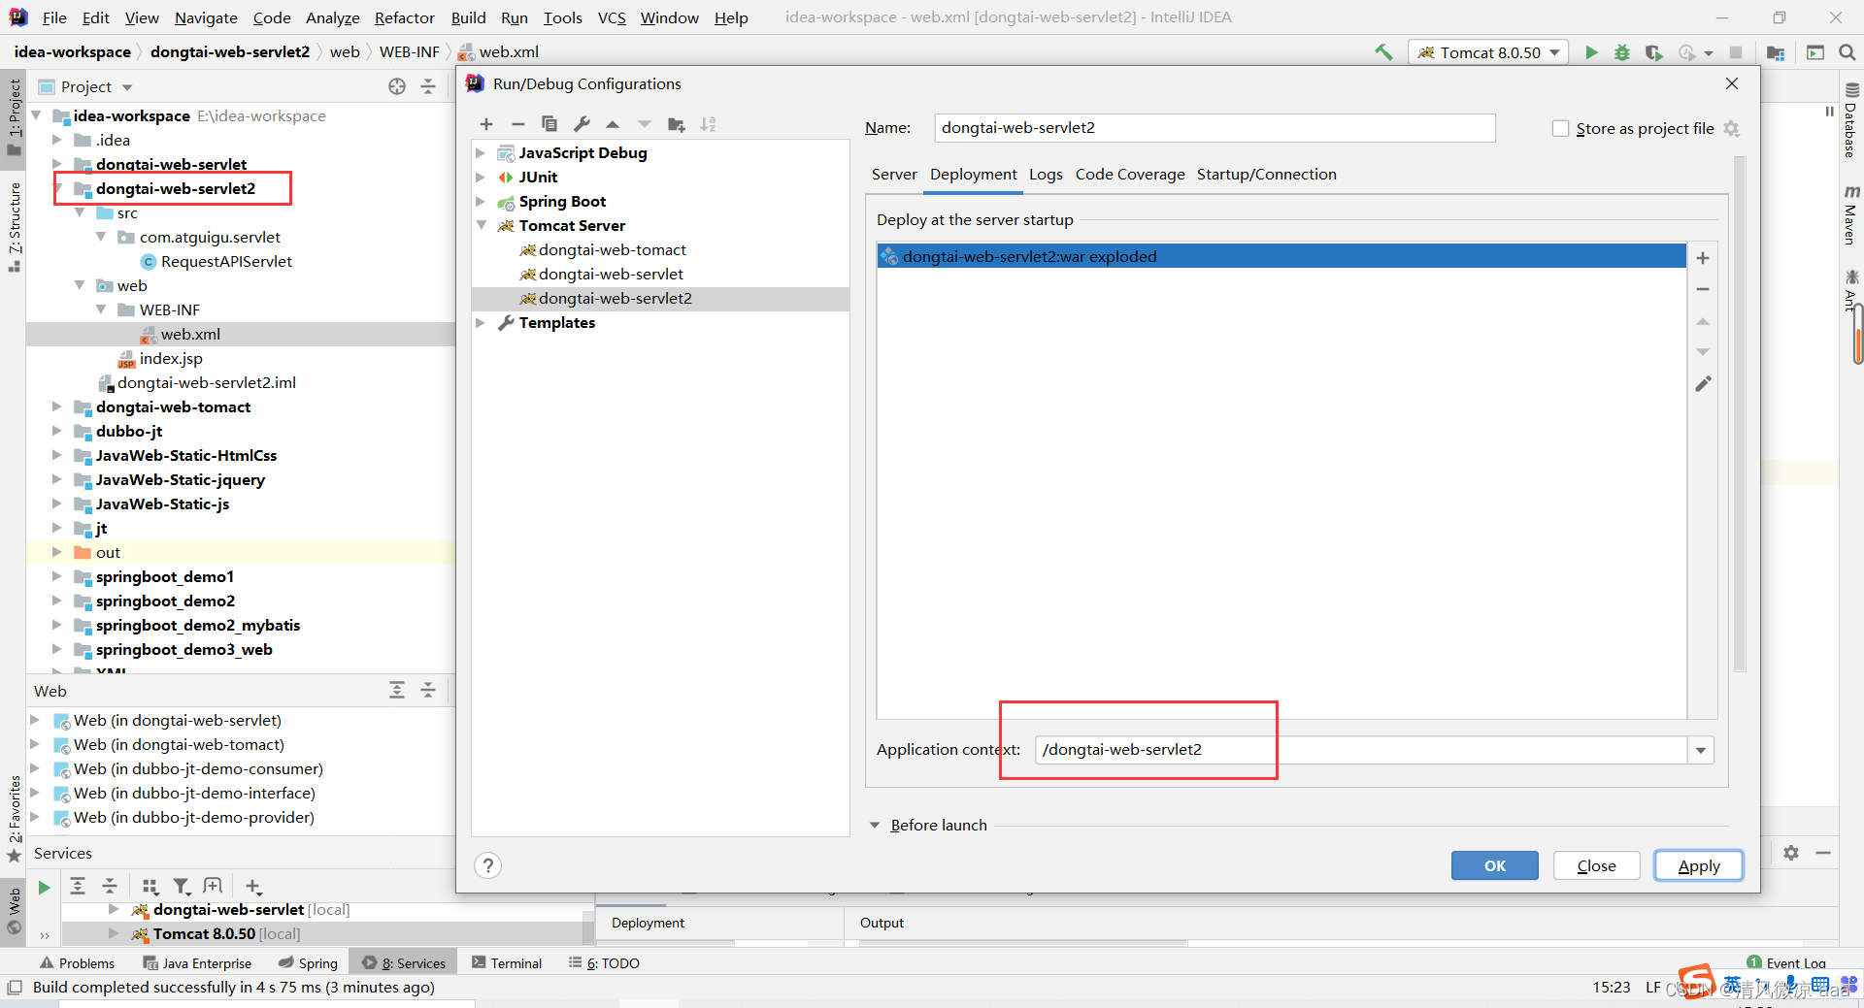Expand JUnit configuration node

click(x=481, y=177)
